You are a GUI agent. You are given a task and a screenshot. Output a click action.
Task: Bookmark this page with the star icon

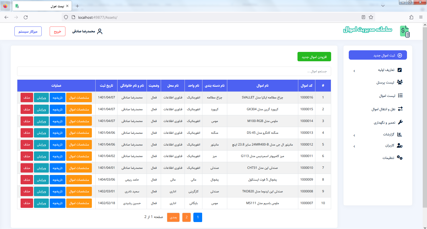pos(371,17)
